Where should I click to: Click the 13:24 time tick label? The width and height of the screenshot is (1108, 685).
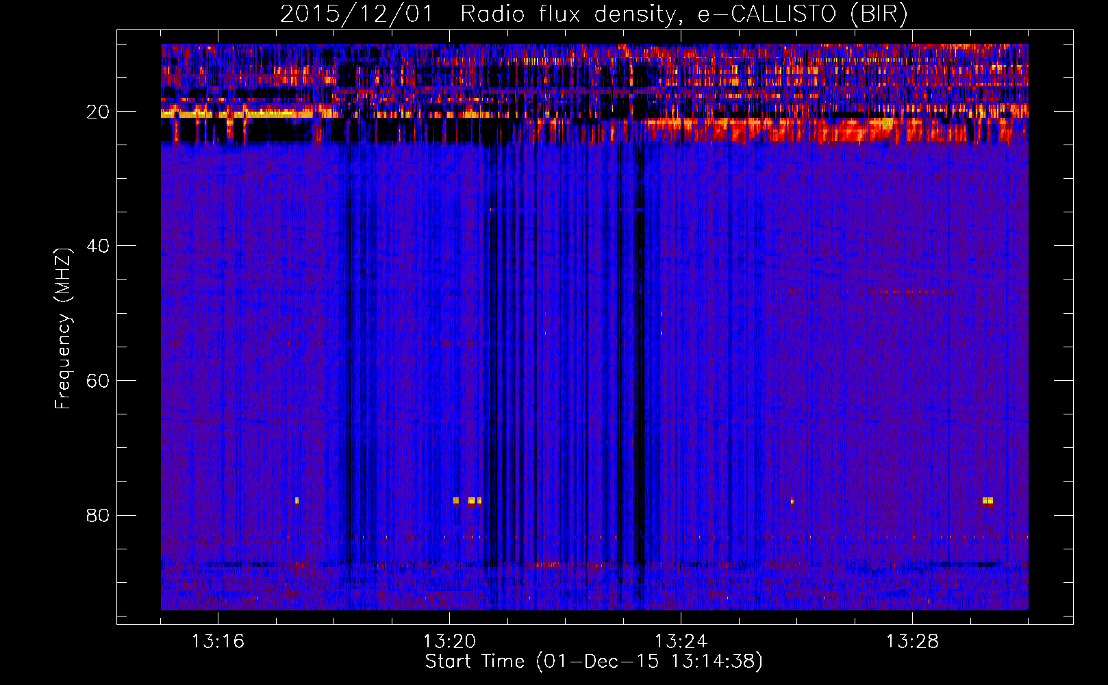click(681, 641)
